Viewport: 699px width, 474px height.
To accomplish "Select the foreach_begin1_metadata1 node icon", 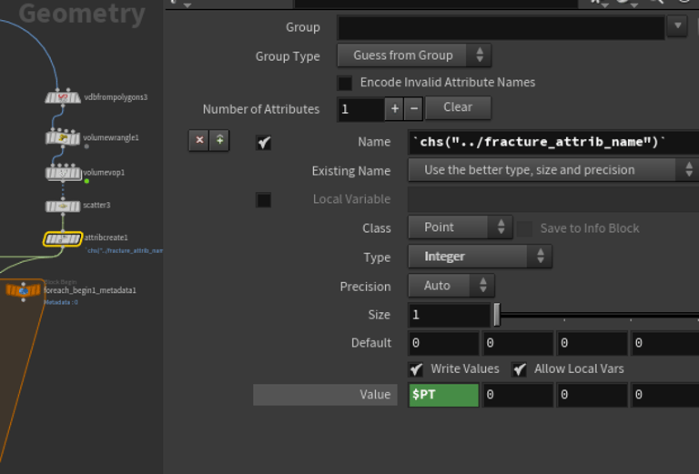I will (x=23, y=290).
